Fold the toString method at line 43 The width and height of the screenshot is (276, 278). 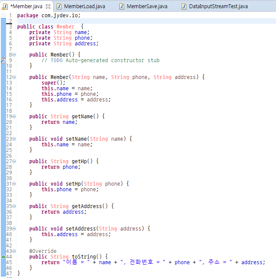(x=14, y=251)
